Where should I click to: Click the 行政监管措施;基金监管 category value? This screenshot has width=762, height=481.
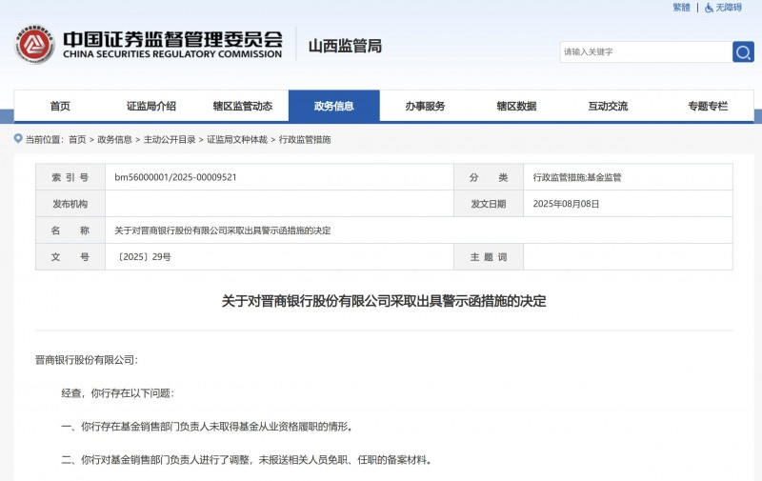[577, 177]
